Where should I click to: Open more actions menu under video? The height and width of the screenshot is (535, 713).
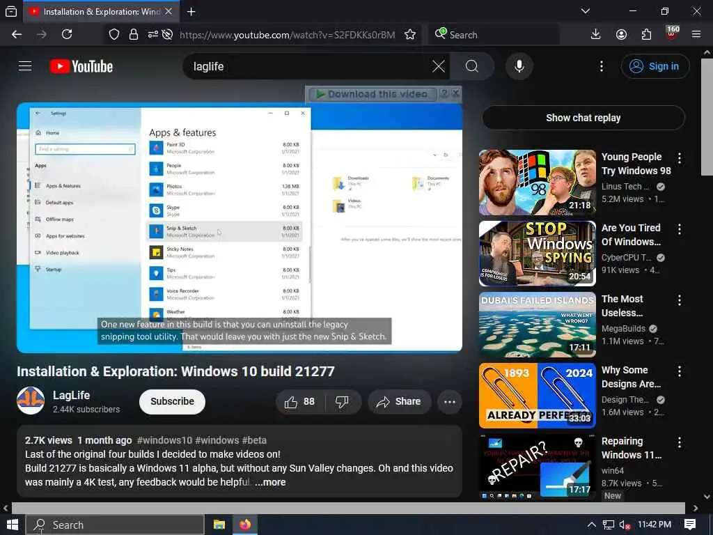(449, 402)
